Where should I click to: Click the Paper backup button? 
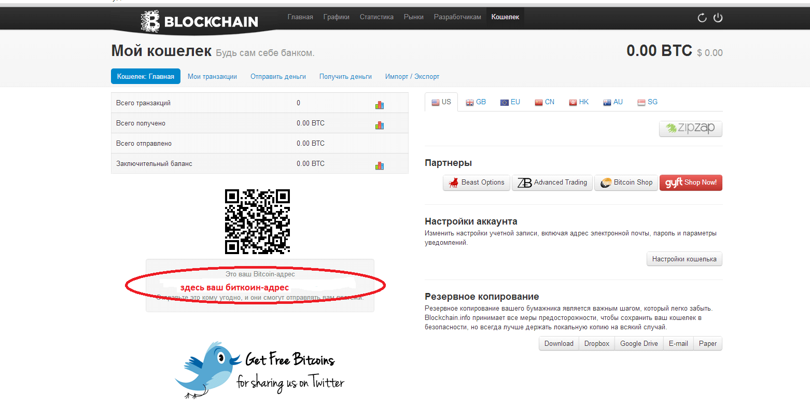click(707, 343)
